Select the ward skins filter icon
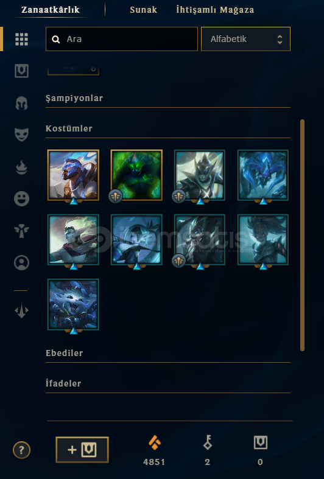This screenshot has height=479, width=324. (21, 231)
